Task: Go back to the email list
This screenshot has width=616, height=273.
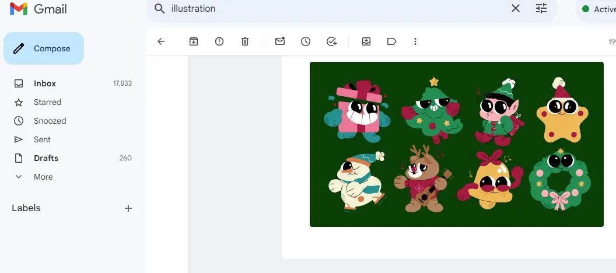Action: [162, 41]
